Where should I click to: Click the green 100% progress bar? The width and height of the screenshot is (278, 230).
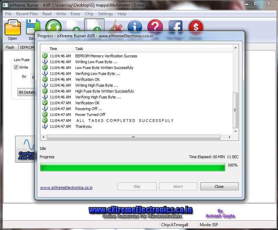click(132, 167)
